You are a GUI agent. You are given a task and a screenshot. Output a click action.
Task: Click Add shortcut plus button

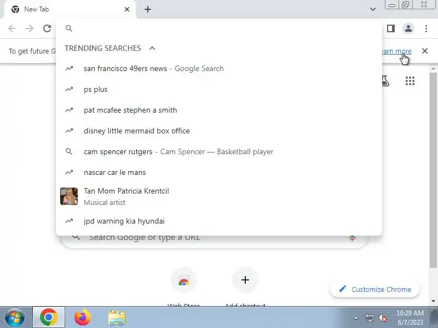[x=245, y=280]
